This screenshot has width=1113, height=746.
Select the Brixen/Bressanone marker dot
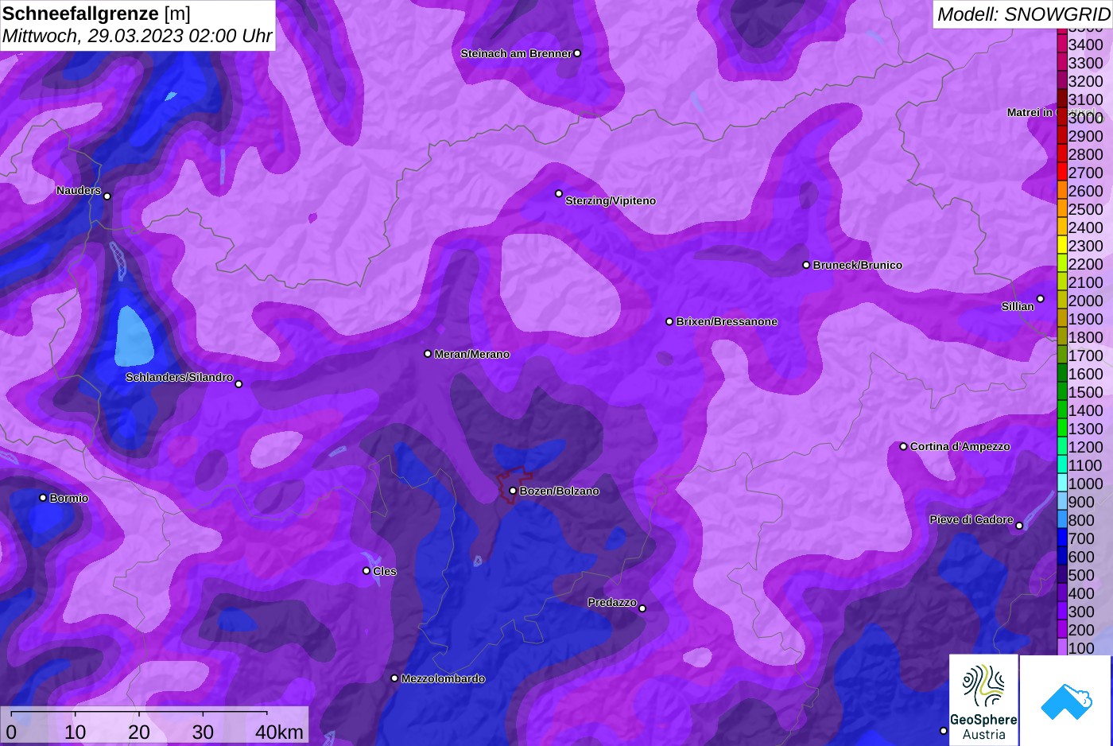pos(669,321)
